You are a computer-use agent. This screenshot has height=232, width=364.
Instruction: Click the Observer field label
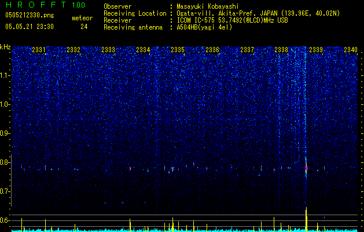[117, 6]
